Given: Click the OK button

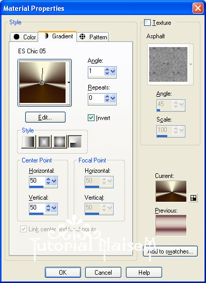Looking at the screenshot, I should coord(63,272).
